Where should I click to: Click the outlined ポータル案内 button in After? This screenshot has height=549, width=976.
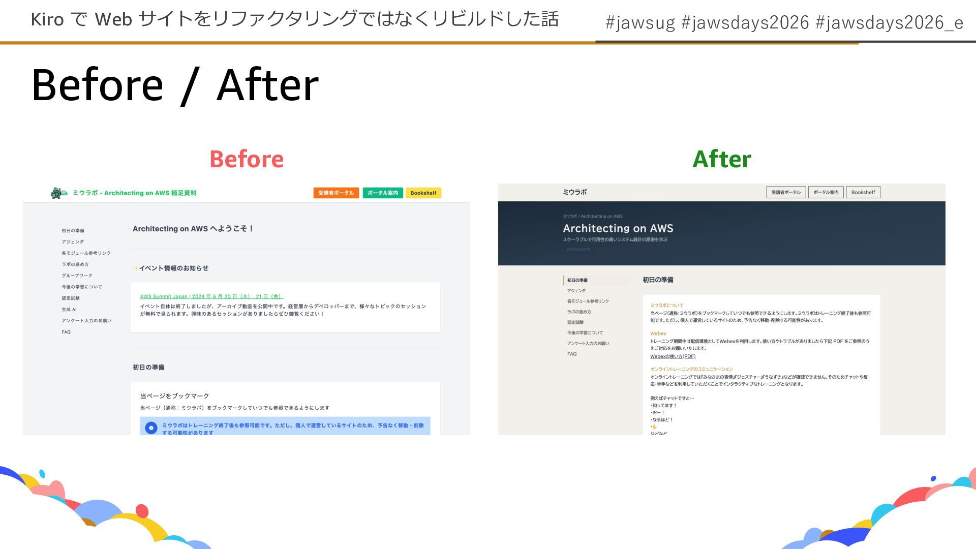coord(826,193)
